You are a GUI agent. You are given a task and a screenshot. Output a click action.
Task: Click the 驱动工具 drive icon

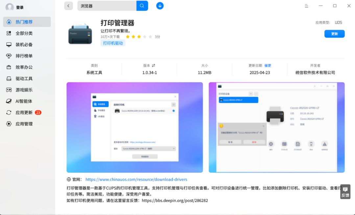point(9,79)
